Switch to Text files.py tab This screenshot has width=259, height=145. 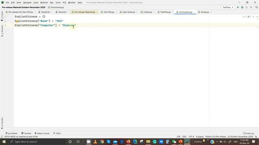point(109,12)
